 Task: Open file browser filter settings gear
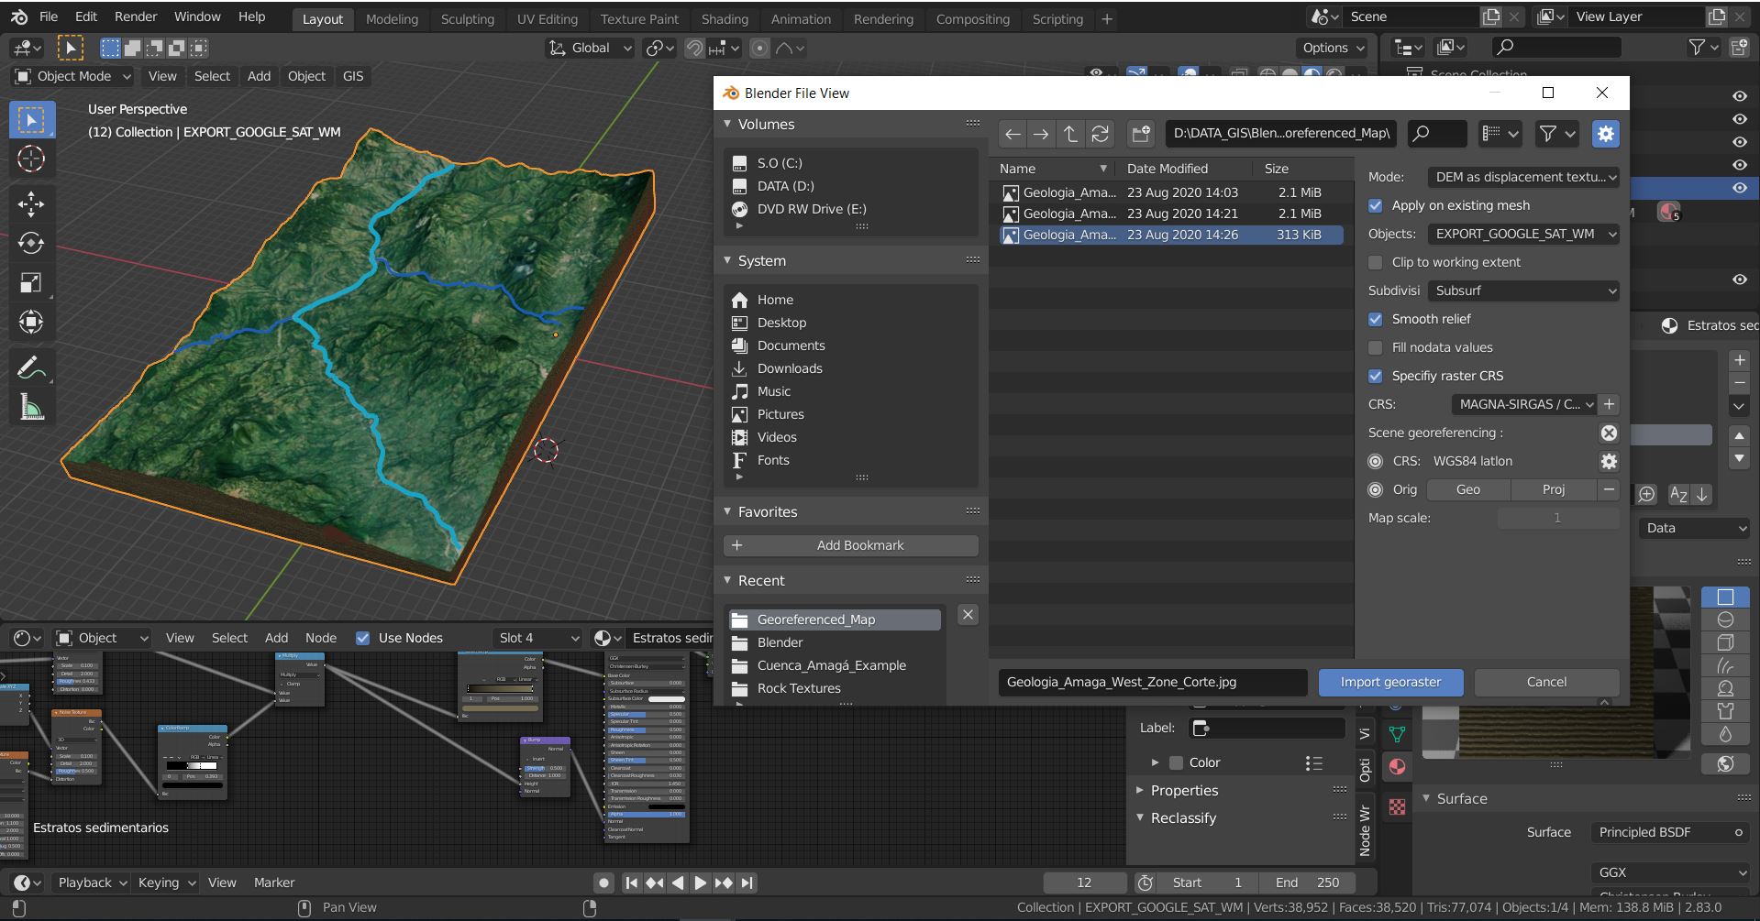click(x=1605, y=134)
